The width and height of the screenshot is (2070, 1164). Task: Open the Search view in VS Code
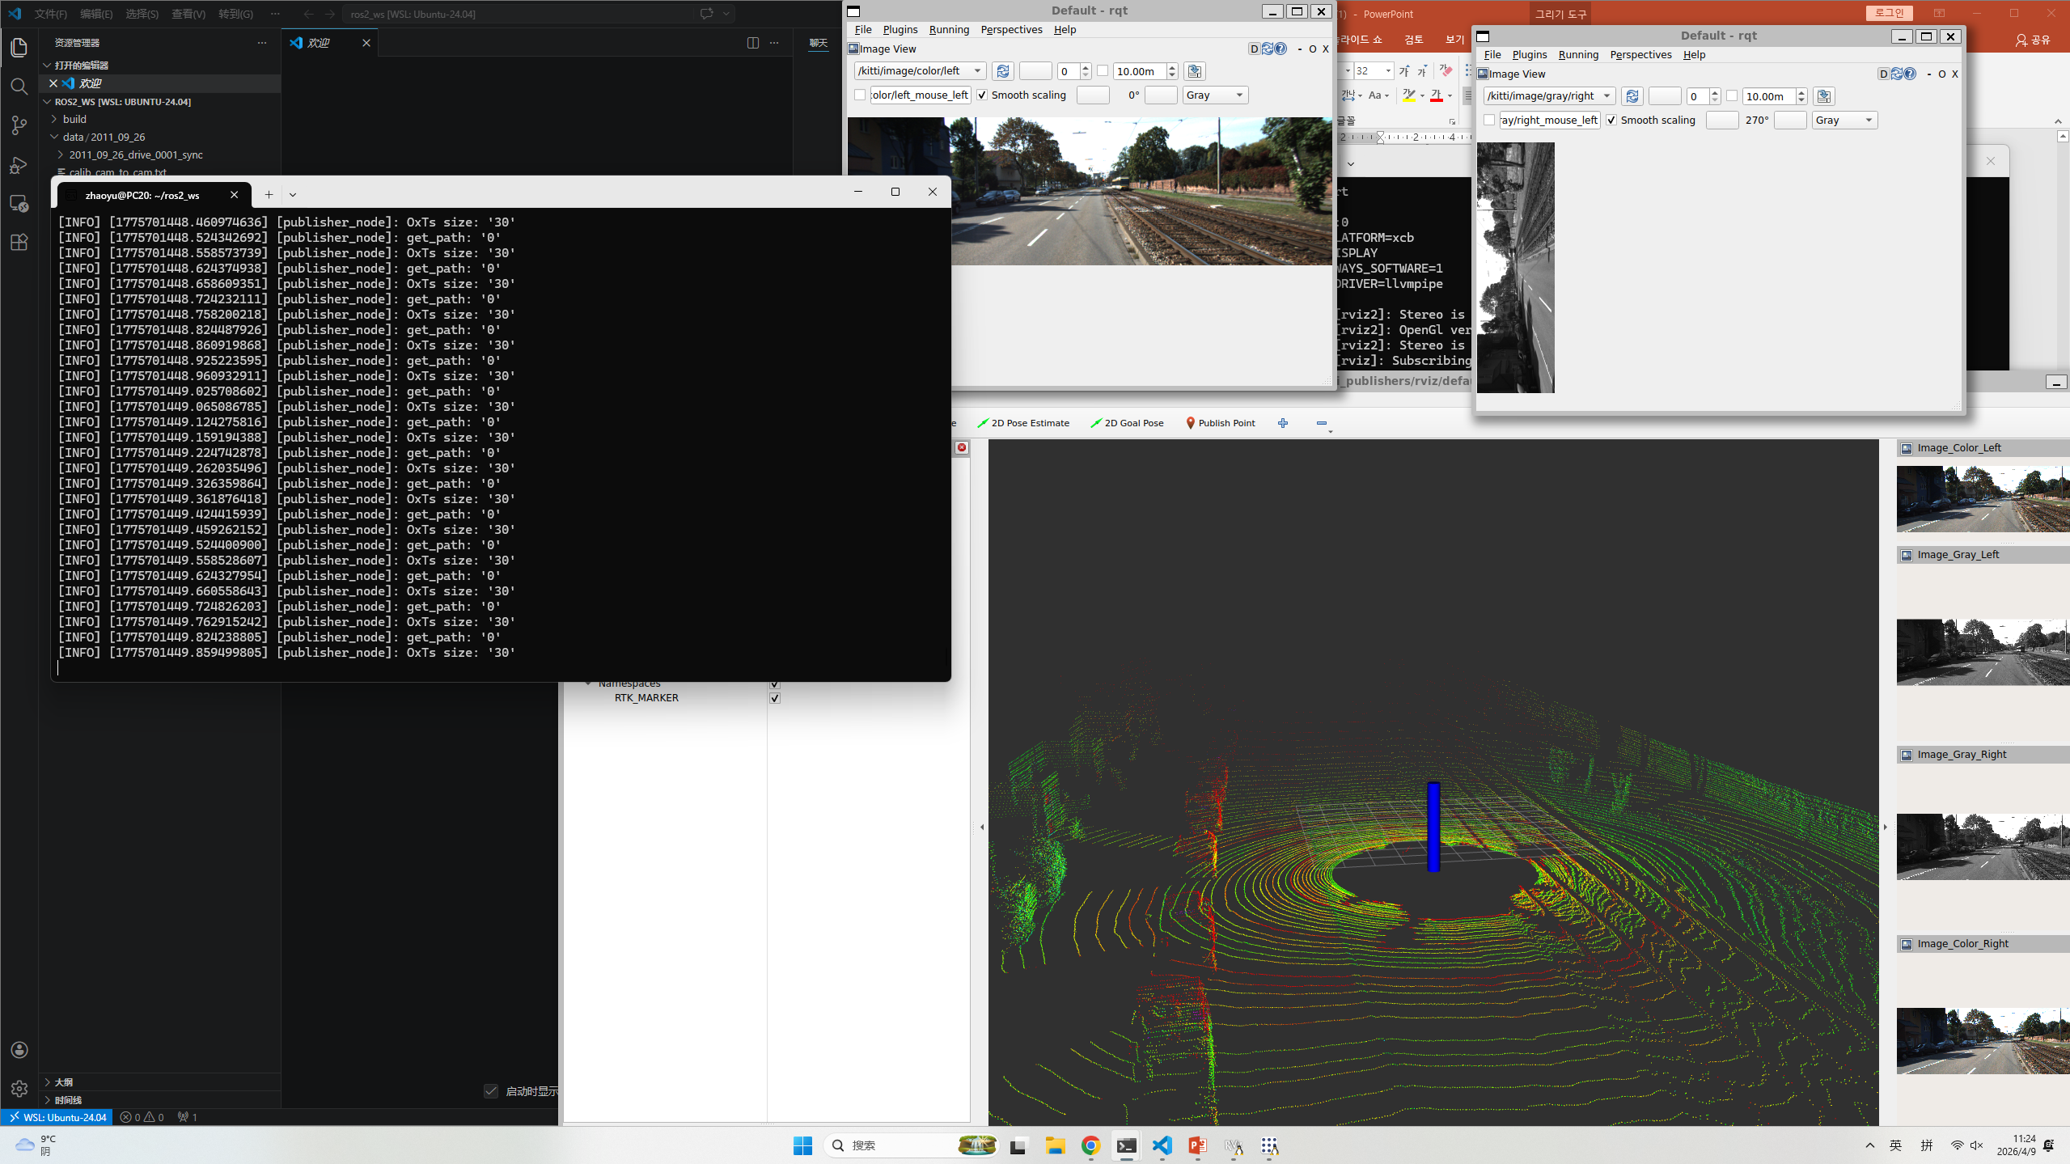coord(19,87)
